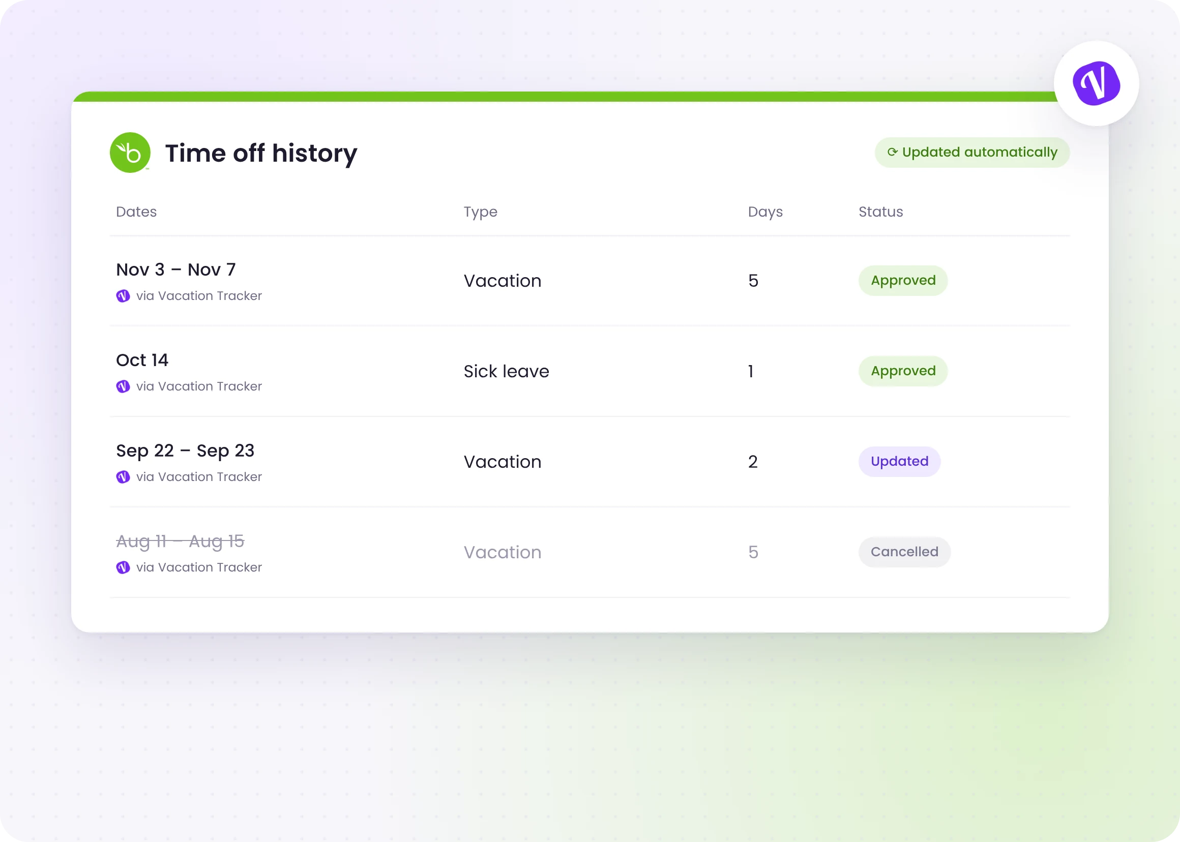Click 'via Vacation Tracker' text under Nov 3 – Nov 7

tap(199, 295)
